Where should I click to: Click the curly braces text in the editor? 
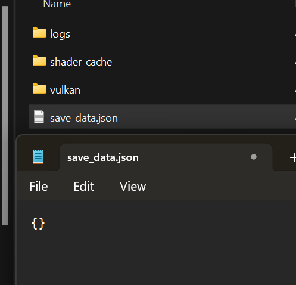coord(38,224)
